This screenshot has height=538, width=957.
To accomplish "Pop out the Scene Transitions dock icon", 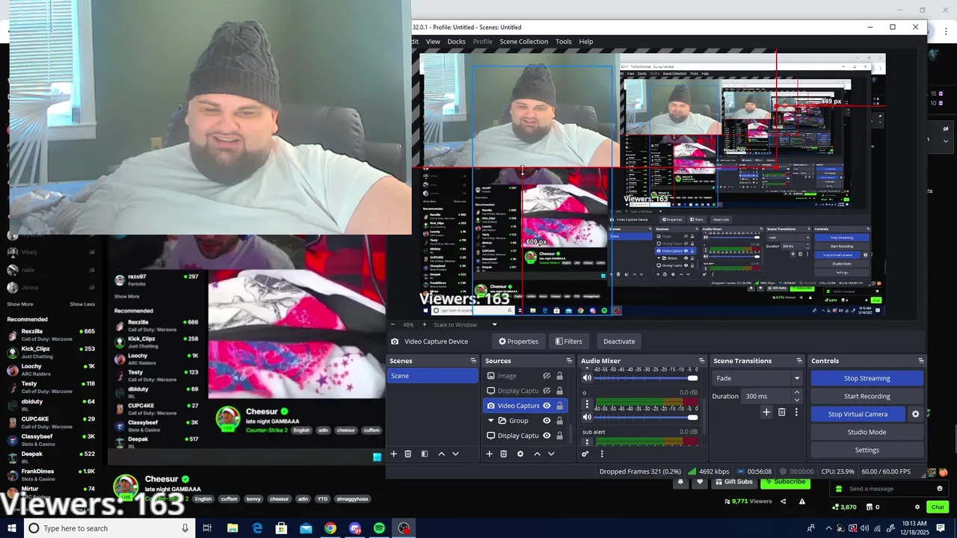I will [x=799, y=361].
